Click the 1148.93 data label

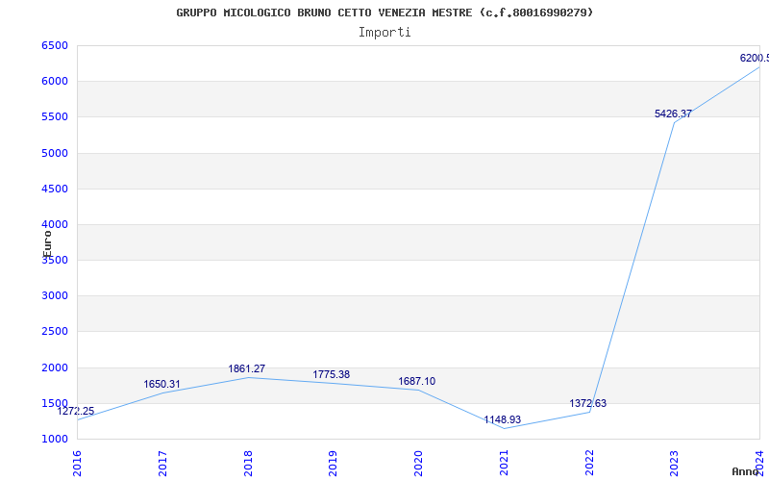point(502,419)
